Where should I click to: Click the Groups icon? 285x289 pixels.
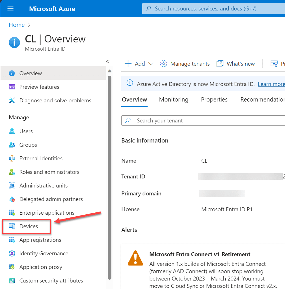(x=12, y=145)
